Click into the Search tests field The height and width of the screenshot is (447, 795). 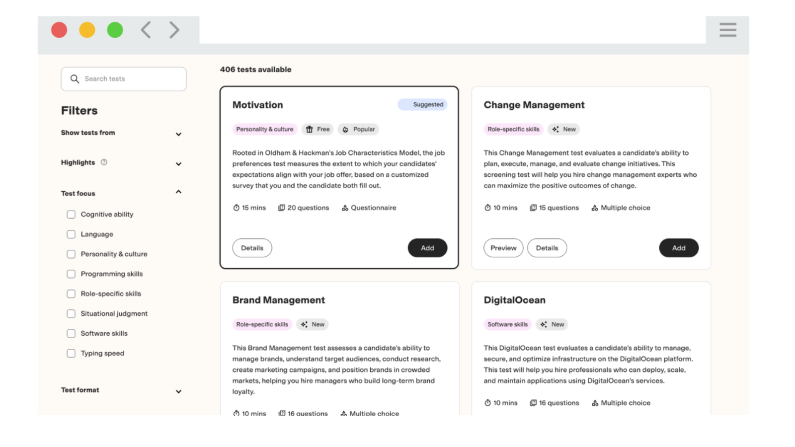[x=124, y=79]
